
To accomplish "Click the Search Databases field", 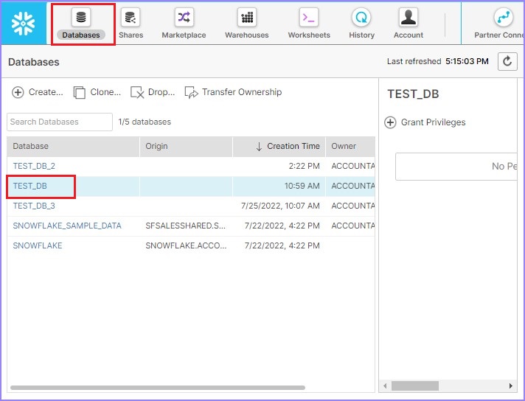I will pos(60,122).
